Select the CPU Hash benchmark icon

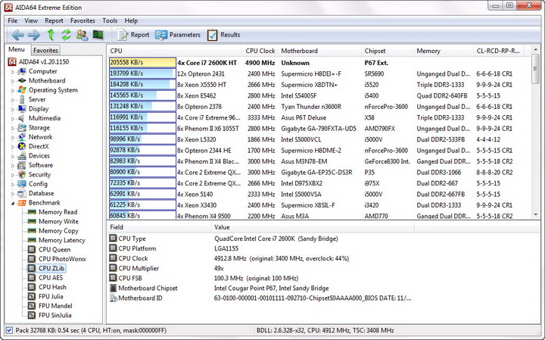32,287
